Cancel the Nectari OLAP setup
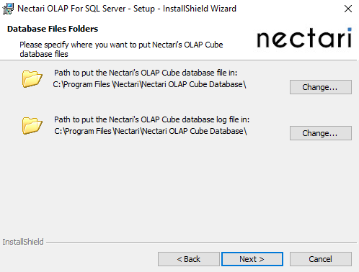 tap(321, 259)
